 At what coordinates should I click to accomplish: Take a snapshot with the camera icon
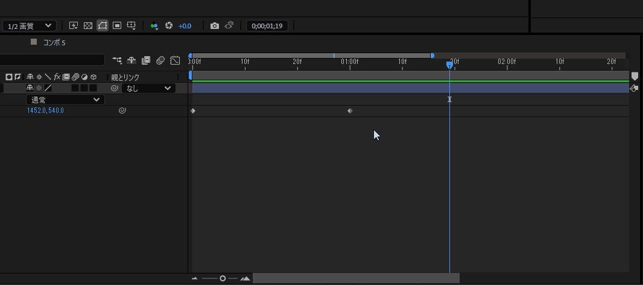[x=215, y=26]
